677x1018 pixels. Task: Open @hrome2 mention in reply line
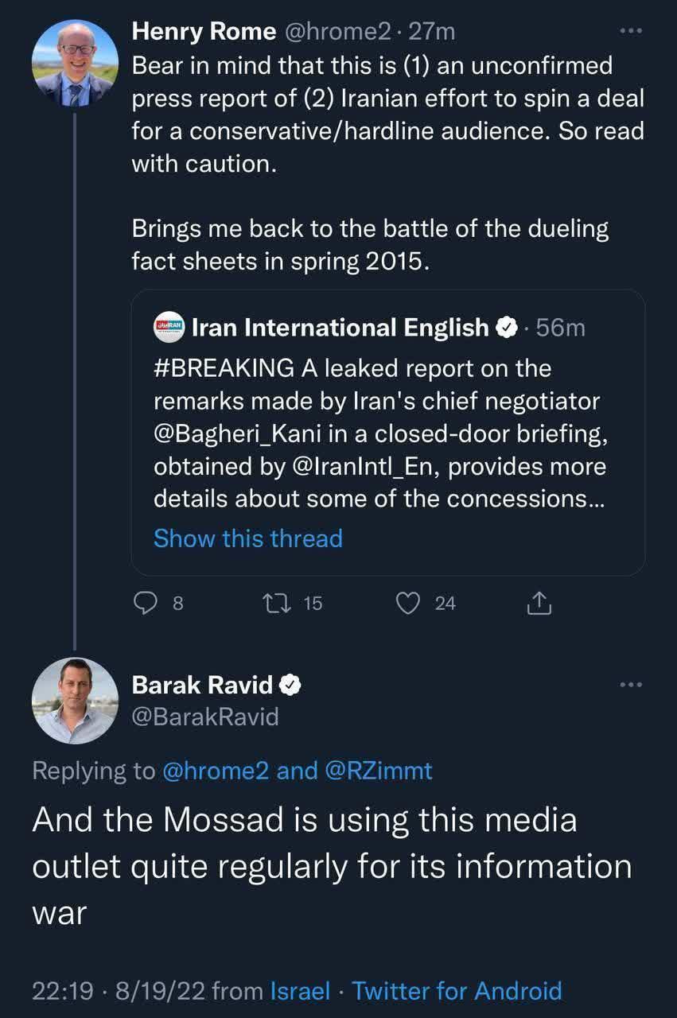pos(215,770)
